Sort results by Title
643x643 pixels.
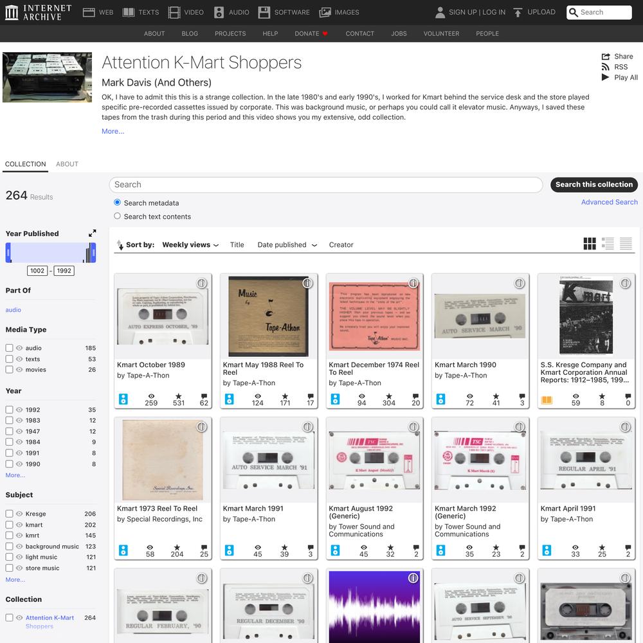[x=237, y=245]
